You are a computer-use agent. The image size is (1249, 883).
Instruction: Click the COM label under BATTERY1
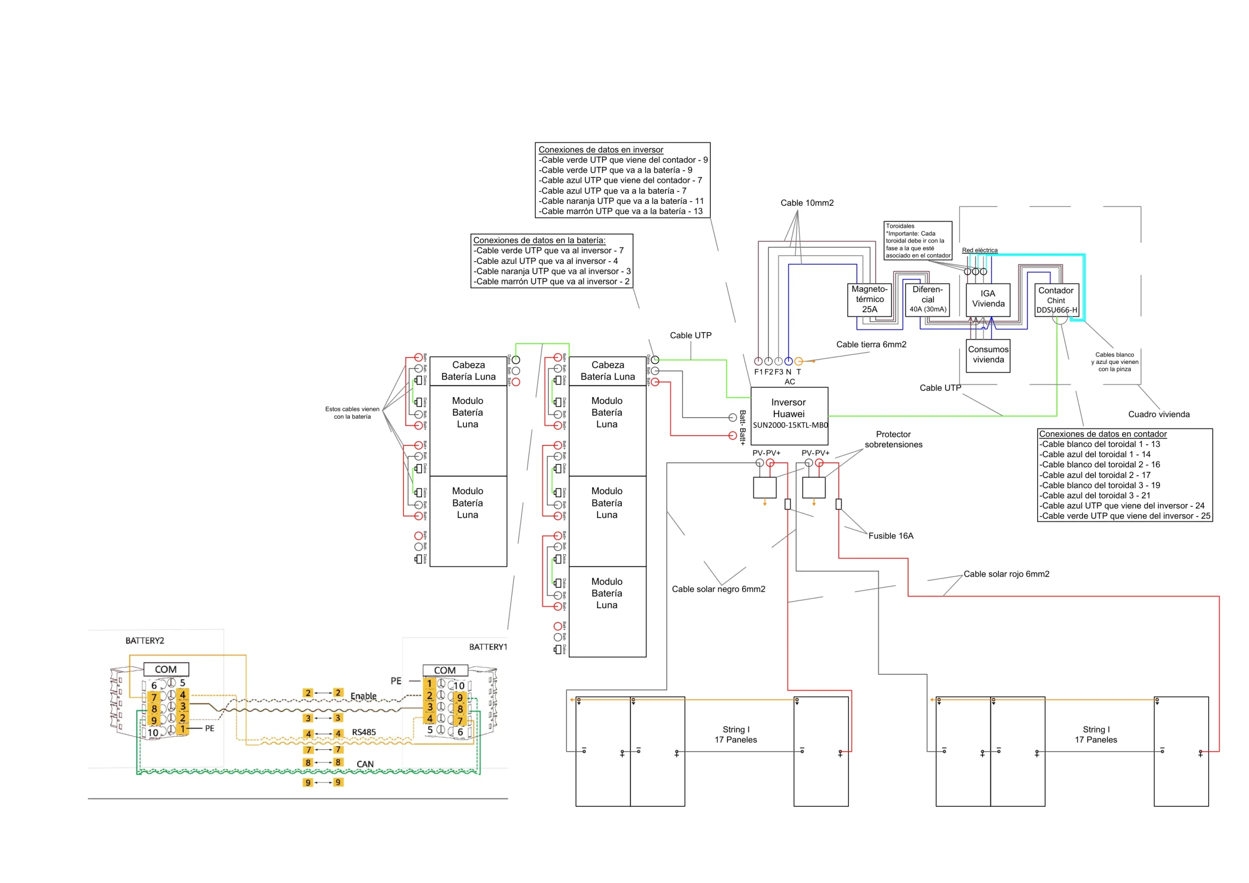coord(445,671)
